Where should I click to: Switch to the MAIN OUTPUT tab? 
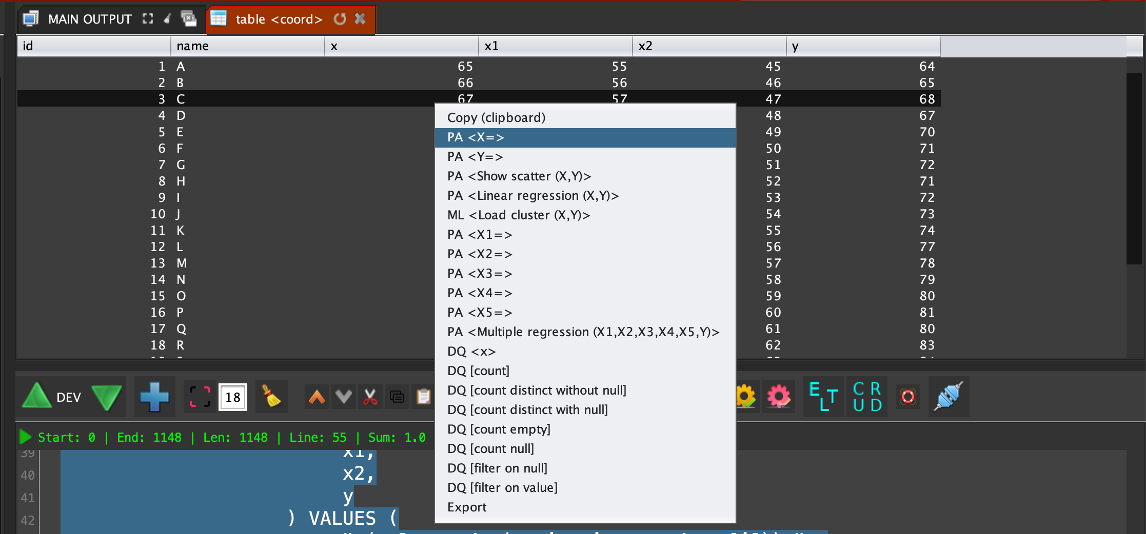click(x=89, y=19)
